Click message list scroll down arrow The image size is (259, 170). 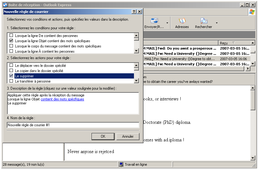(253, 63)
